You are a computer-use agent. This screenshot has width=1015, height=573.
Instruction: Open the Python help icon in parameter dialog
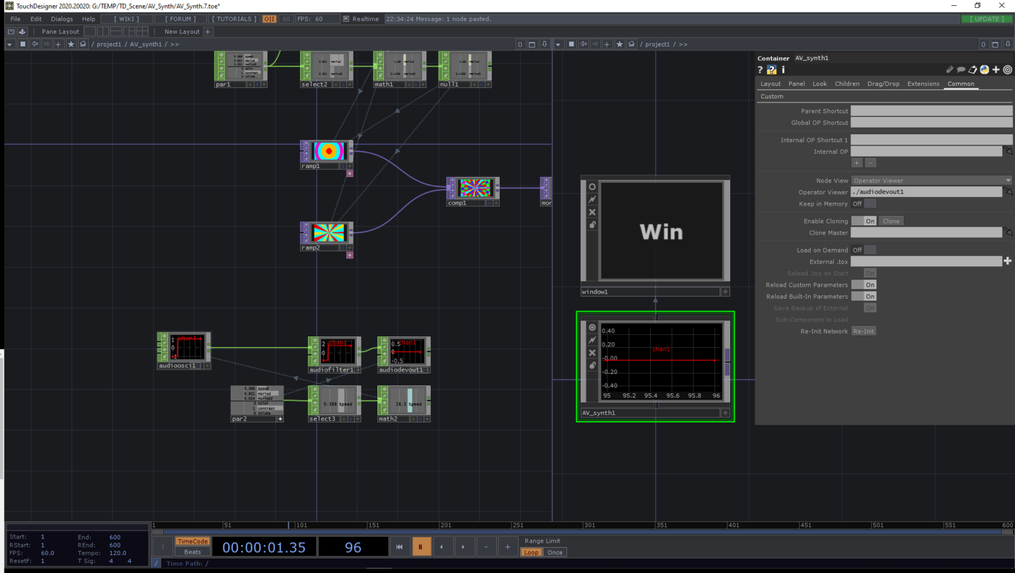[x=771, y=69]
